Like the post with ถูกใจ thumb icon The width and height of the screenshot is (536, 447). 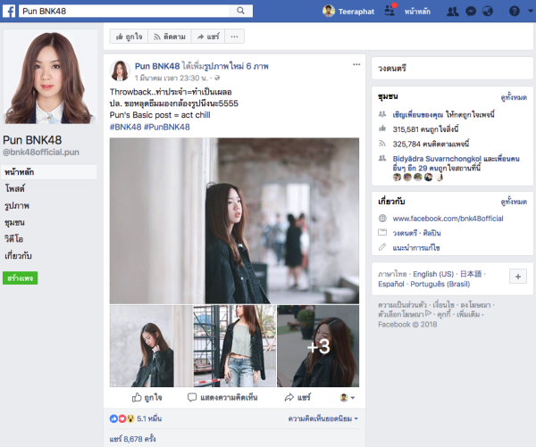point(147,398)
